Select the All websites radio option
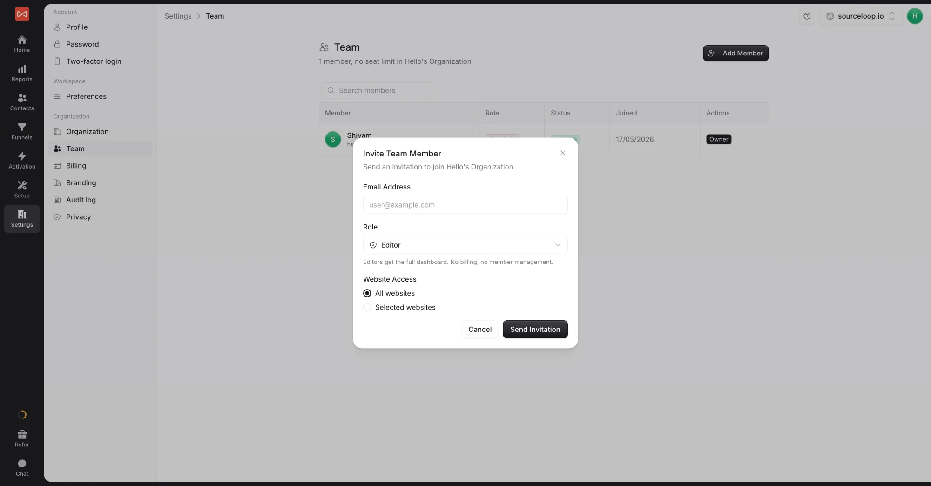 click(367, 293)
